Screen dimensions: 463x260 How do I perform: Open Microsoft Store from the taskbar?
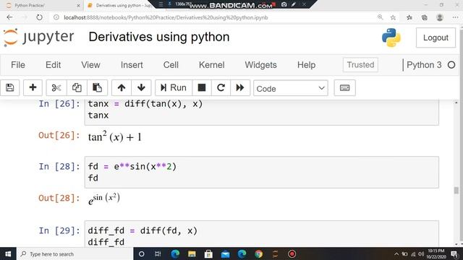click(208, 253)
